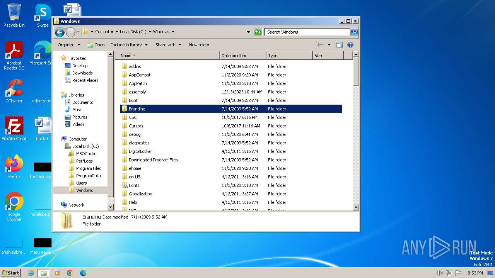Change view with the view mode icon

coord(319,45)
